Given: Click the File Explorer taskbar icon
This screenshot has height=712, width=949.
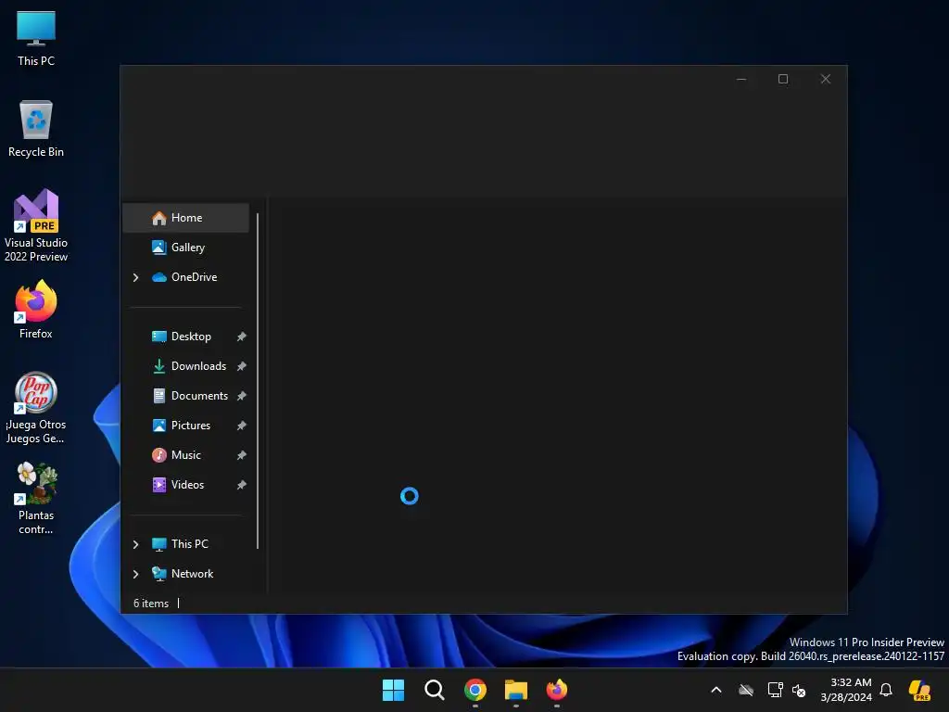Looking at the screenshot, I should (x=516, y=690).
